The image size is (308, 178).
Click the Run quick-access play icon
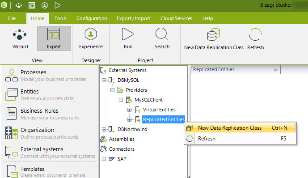(x=57, y=5)
